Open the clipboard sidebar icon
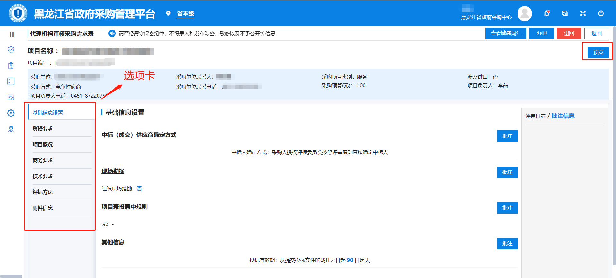The width and height of the screenshot is (616, 278). [11, 65]
